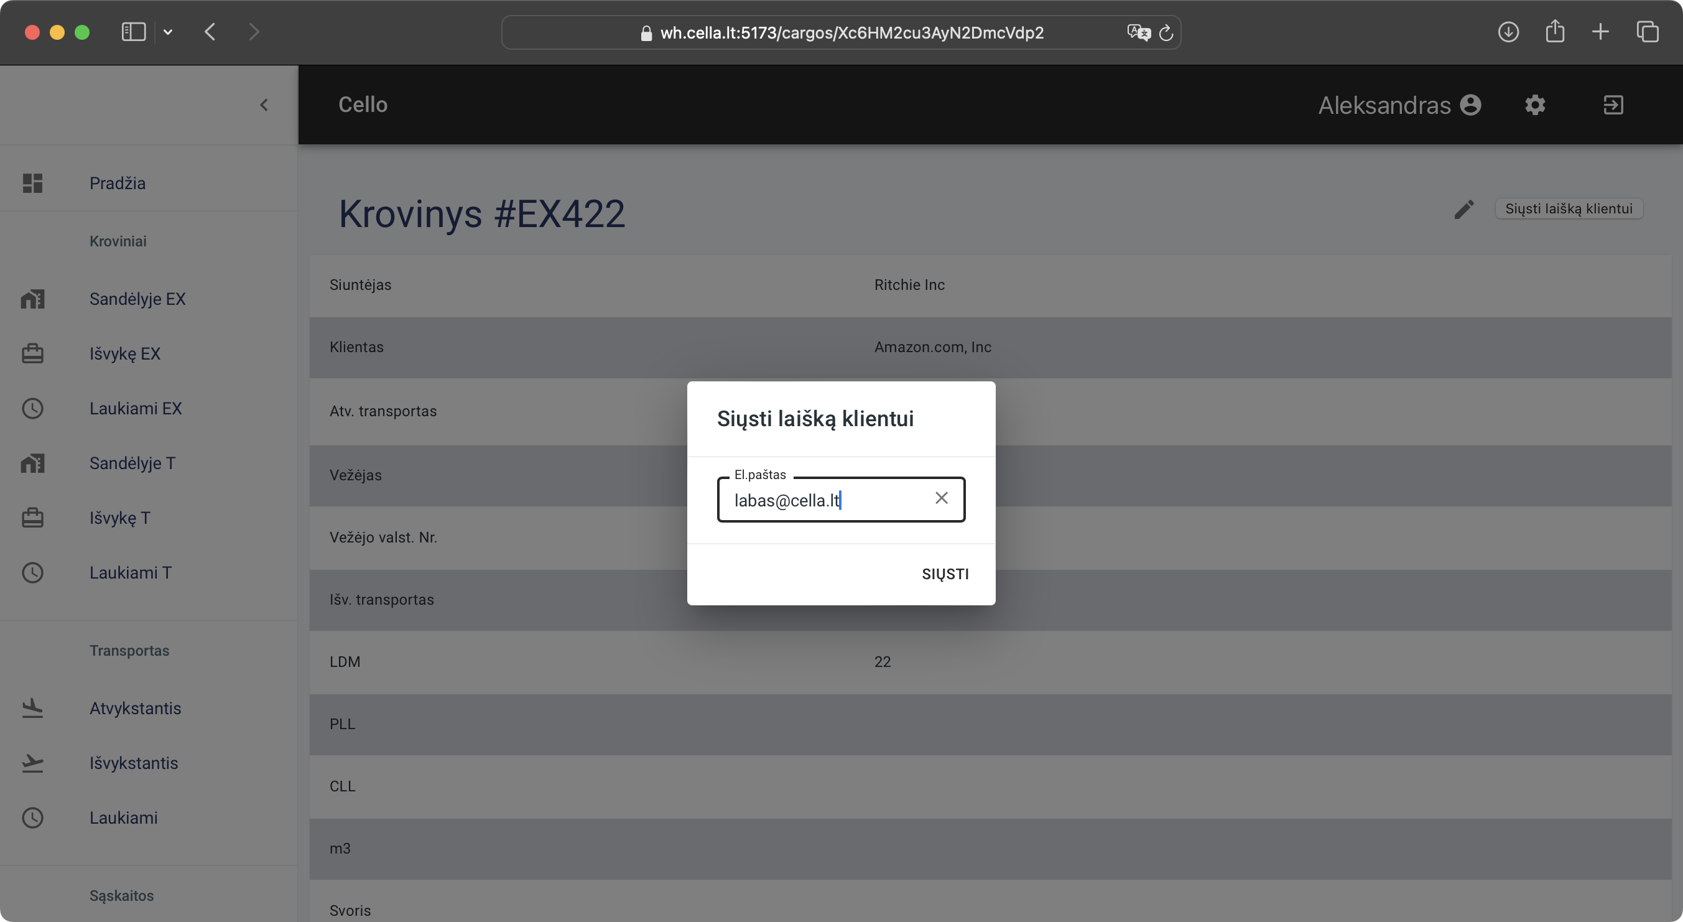Open Laukiami EX menu item
Image resolution: width=1683 pixels, height=922 pixels.
[x=136, y=408]
